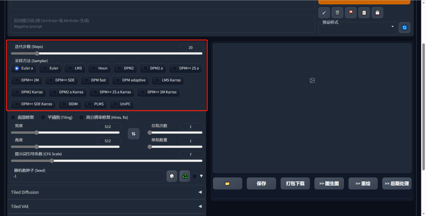Pick the DPM adaptive sampler
Viewport: 426px width, 216px height.
[131, 80]
